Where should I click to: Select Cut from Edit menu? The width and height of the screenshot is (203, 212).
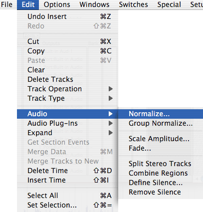67,41
